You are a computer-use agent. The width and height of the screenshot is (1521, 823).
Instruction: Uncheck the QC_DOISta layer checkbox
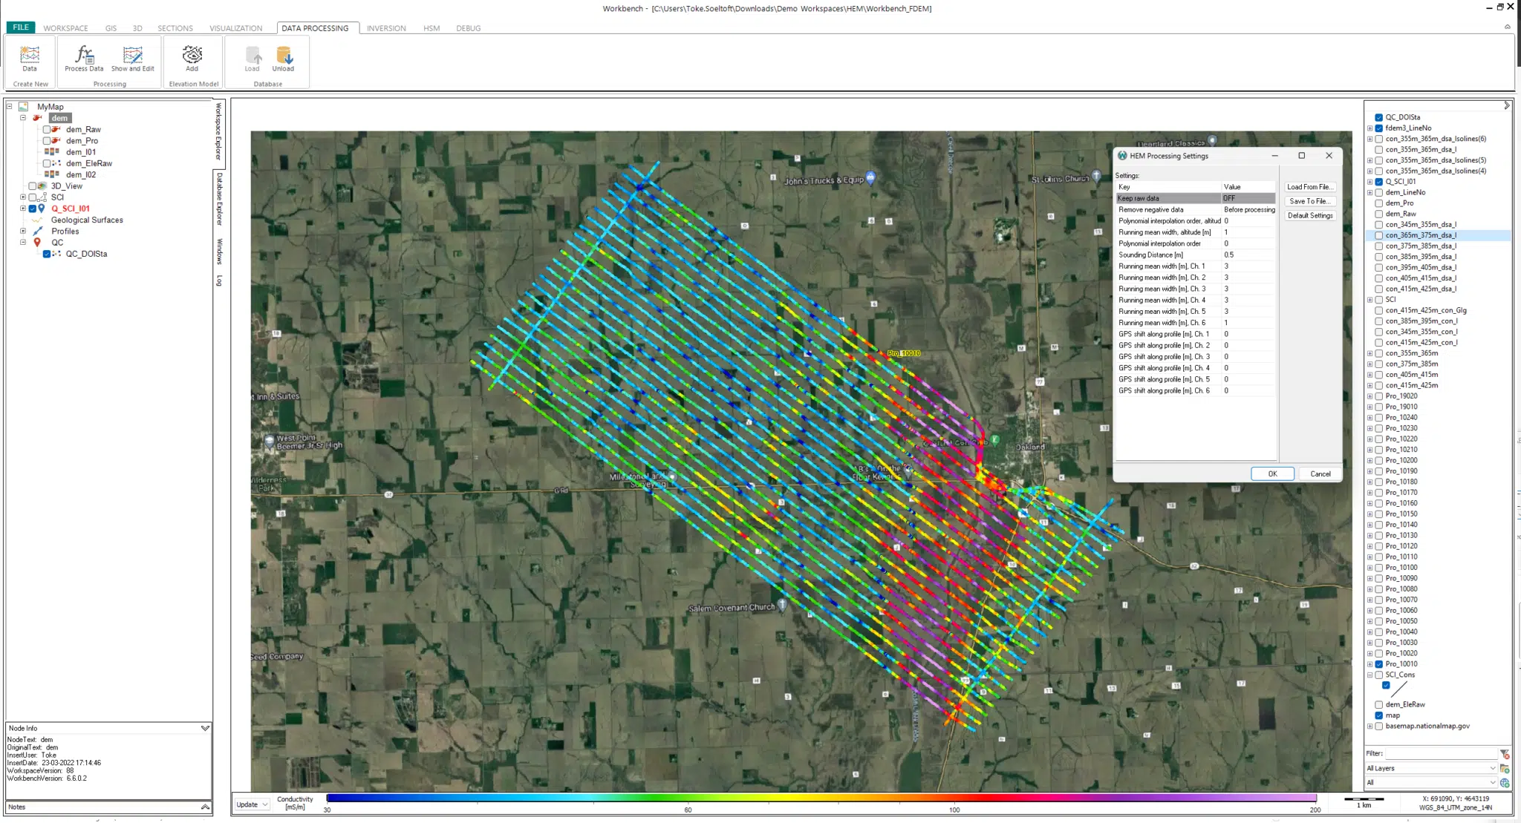1378,117
